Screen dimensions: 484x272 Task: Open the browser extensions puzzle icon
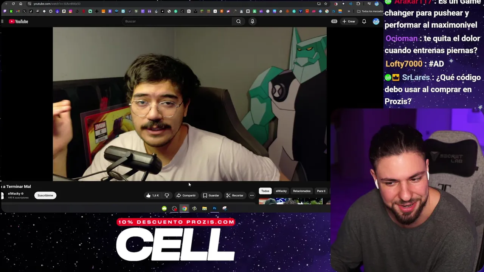[x=358, y=4]
